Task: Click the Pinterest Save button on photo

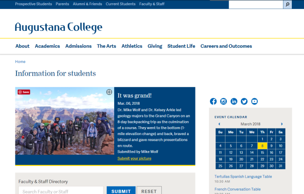Action: pos(24,92)
